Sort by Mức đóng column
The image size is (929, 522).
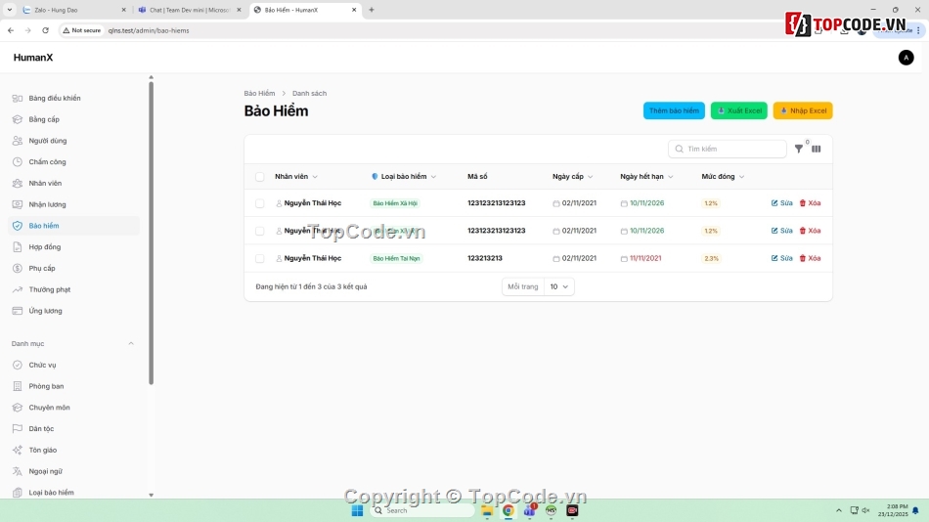(x=723, y=177)
